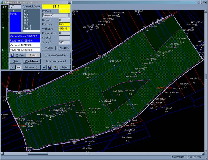
Task: Click the floppy disk save icon
Action: (x=50, y=67)
